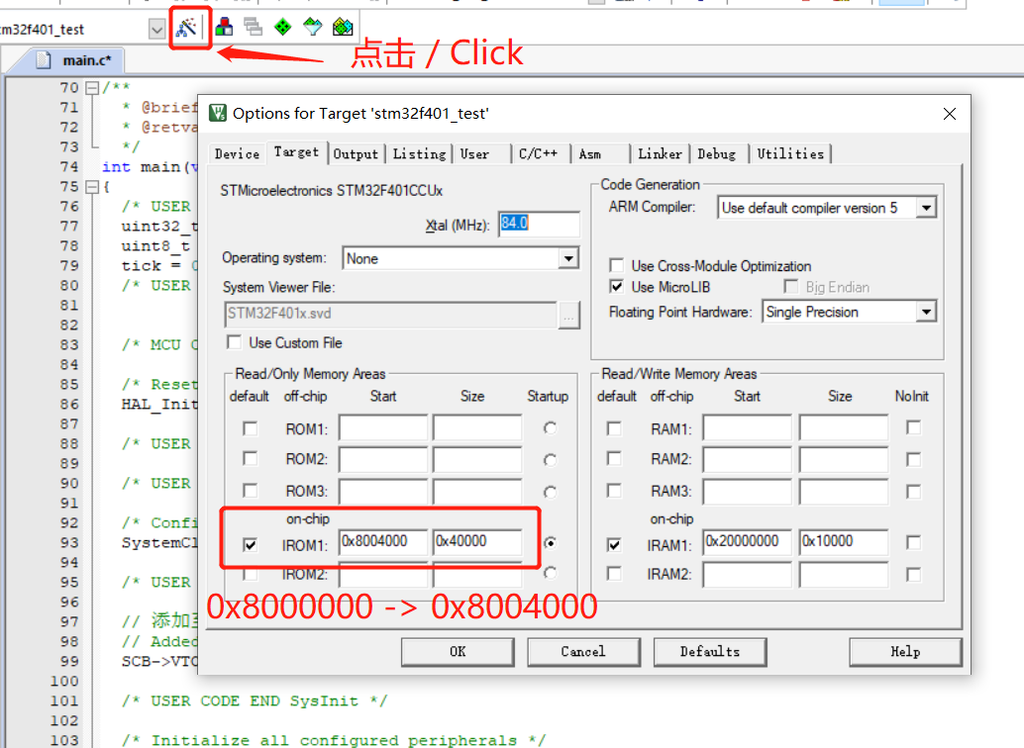Check the ROM1 default checkbox

click(x=250, y=428)
